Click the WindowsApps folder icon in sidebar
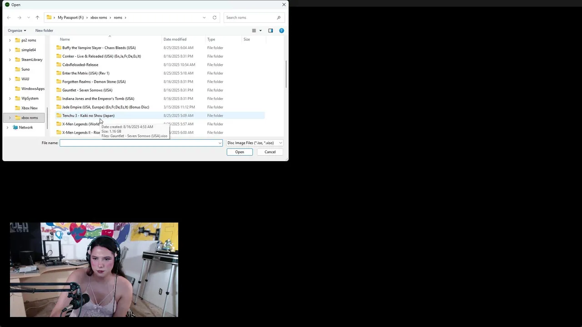The image size is (582, 327). (17, 89)
